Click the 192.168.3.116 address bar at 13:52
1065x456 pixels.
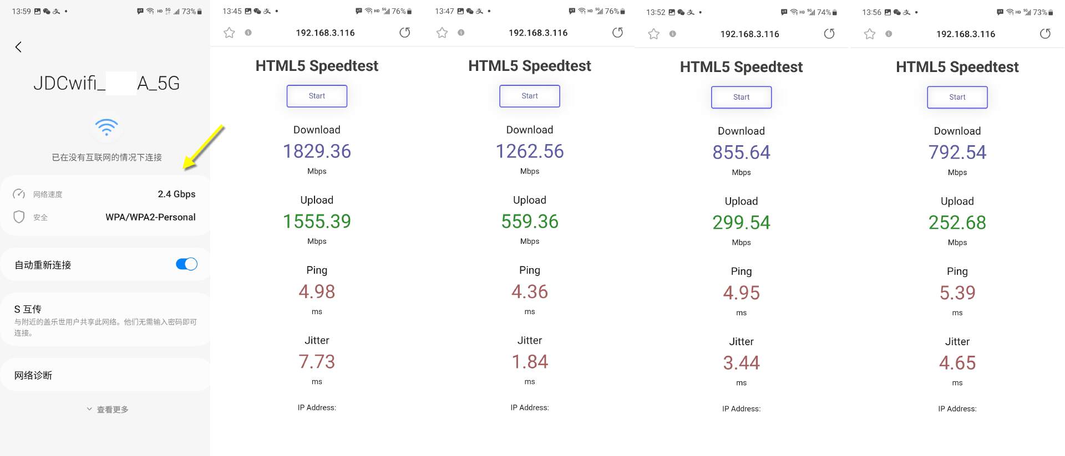(x=749, y=34)
